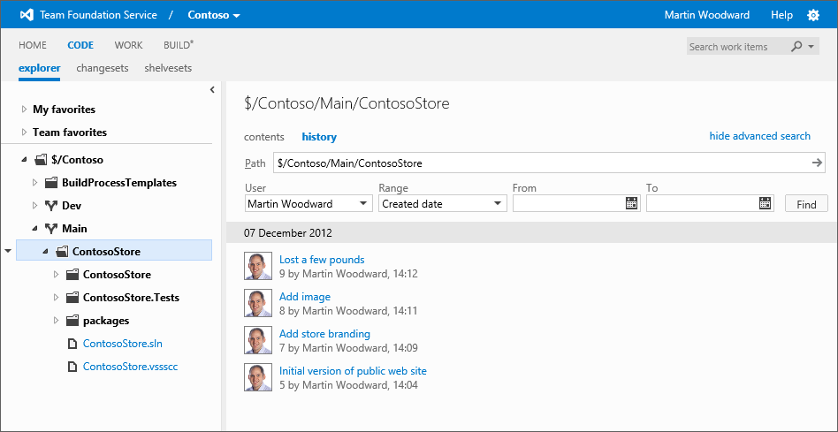This screenshot has width=838, height=432.
Task: Click the ContosoStore.vssscc file icon
Action: [72, 367]
